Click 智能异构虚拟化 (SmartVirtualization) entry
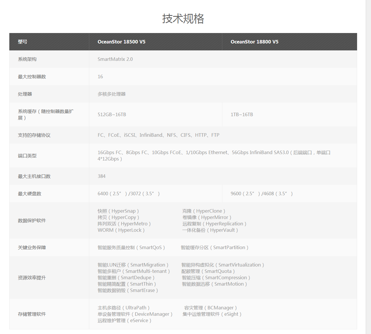The image size is (371, 334). coord(223,265)
